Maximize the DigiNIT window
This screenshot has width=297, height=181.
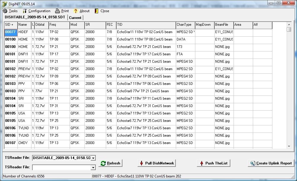[278, 3]
